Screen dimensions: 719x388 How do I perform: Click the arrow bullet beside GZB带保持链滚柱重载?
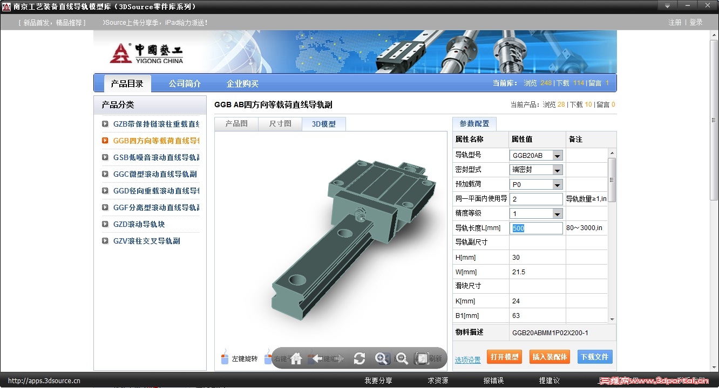pyautogui.click(x=105, y=124)
